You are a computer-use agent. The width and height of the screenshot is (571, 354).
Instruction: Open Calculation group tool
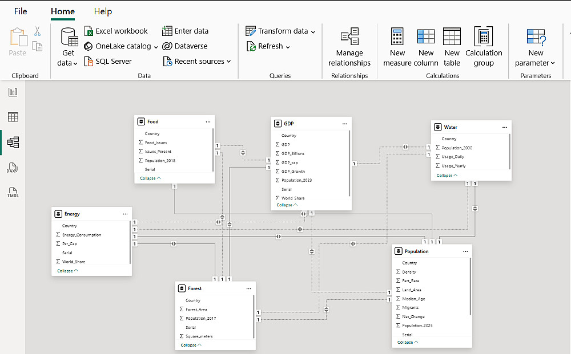[484, 47]
